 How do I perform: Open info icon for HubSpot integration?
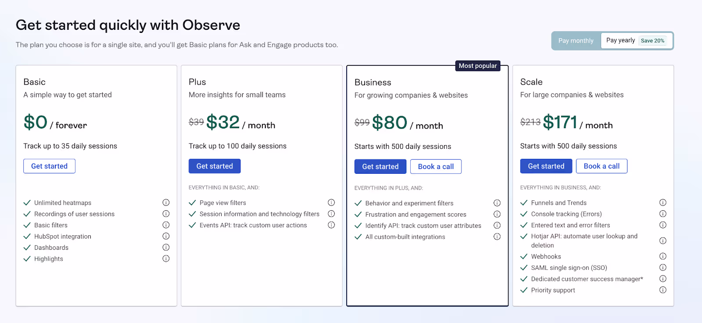click(x=166, y=236)
